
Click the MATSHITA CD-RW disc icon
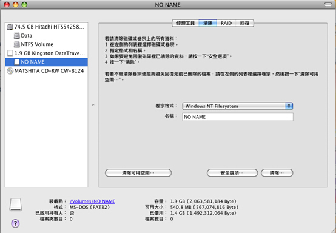click(x=10, y=71)
